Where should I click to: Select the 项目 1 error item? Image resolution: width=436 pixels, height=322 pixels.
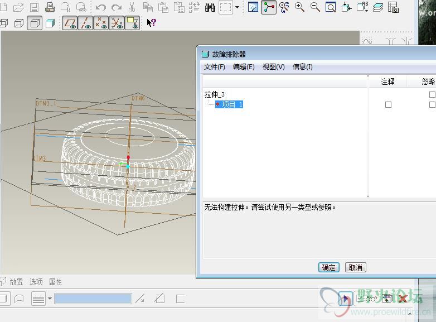(x=229, y=104)
